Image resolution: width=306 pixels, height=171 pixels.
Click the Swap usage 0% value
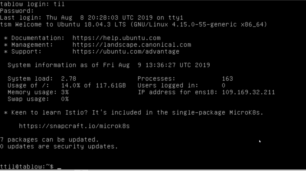click(x=65, y=99)
